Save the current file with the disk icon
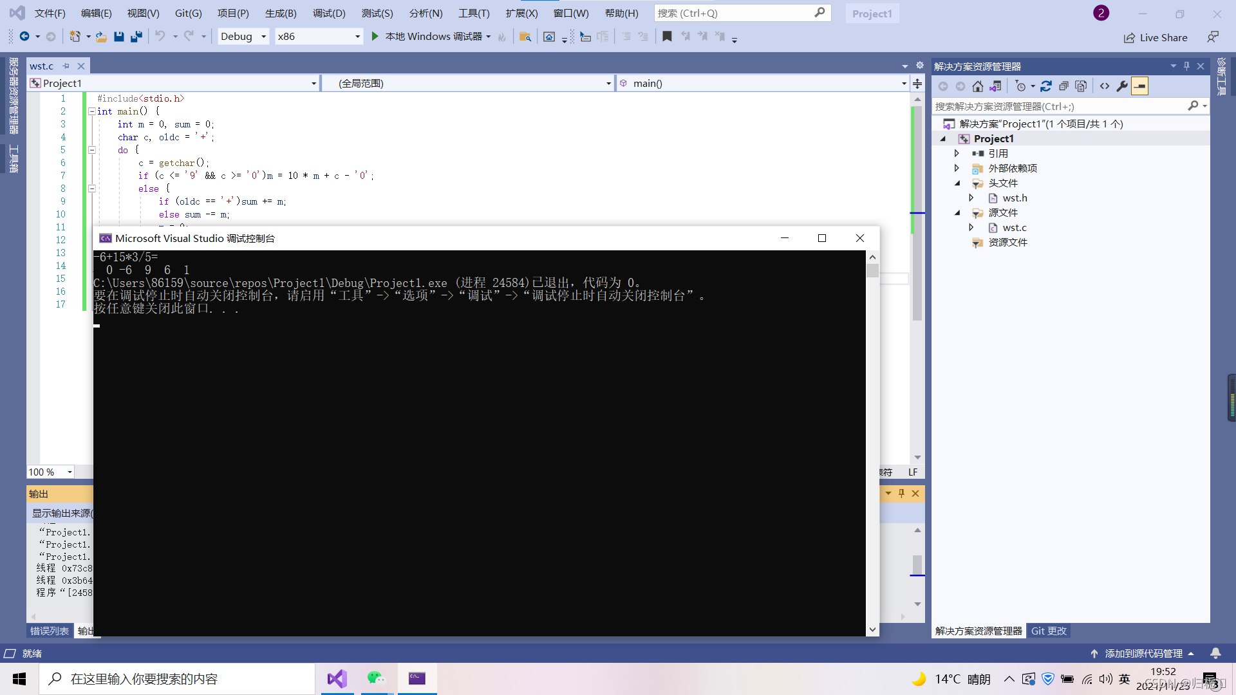 point(118,37)
